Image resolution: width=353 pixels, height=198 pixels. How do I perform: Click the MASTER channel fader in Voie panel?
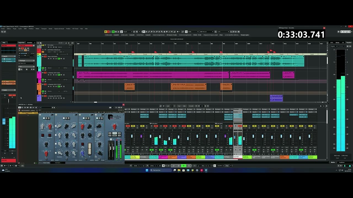4,122
